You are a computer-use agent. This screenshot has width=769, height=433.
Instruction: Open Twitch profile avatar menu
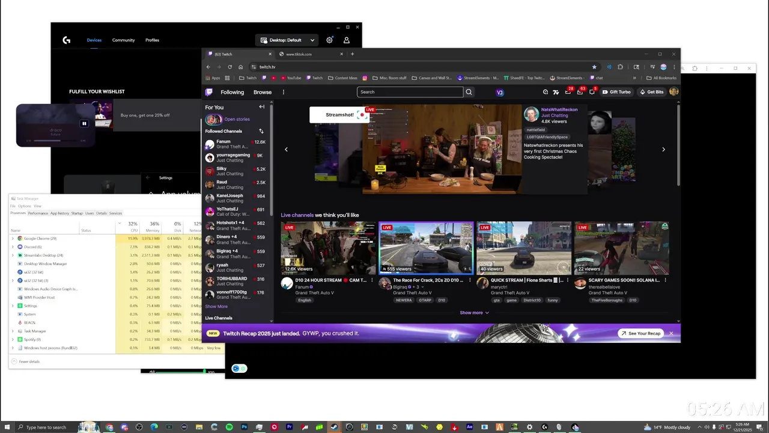pos(673,92)
